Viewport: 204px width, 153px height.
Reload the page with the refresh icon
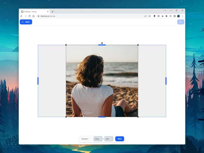29,16
